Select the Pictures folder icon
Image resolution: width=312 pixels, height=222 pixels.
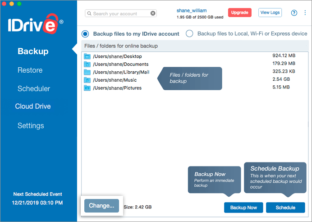click(87, 88)
